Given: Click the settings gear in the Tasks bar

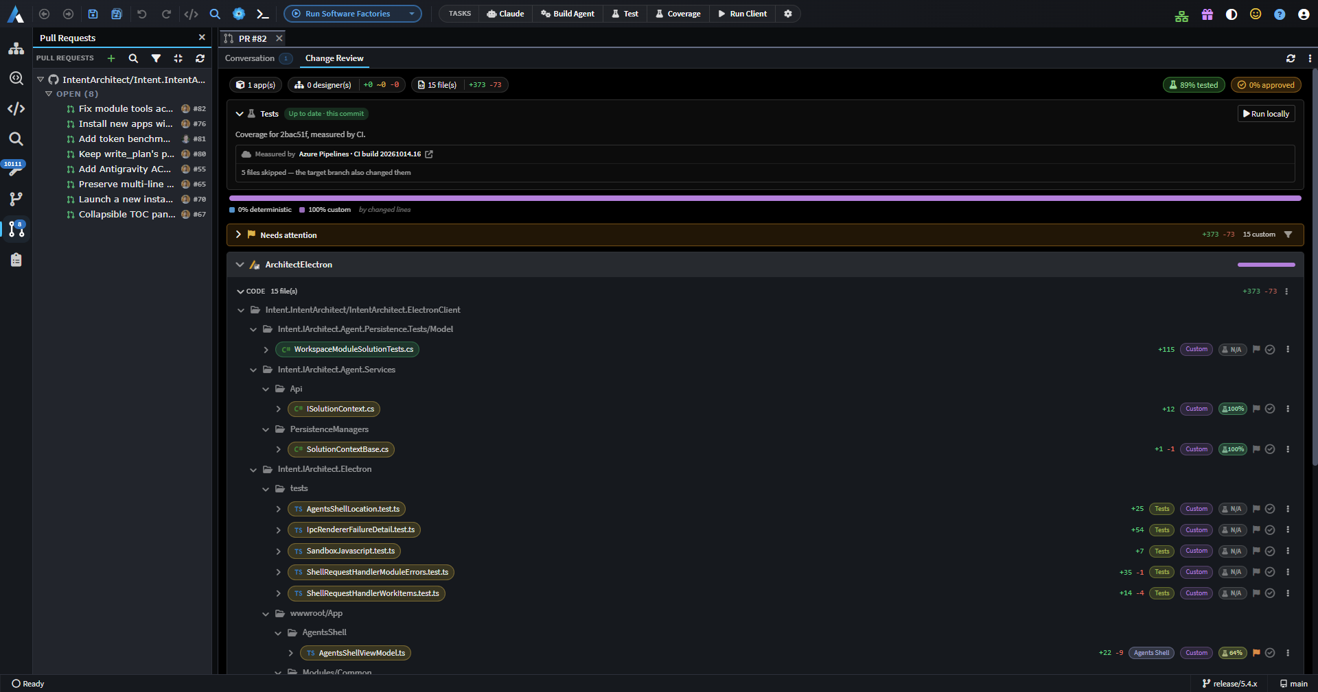Looking at the screenshot, I should pos(788,14).
